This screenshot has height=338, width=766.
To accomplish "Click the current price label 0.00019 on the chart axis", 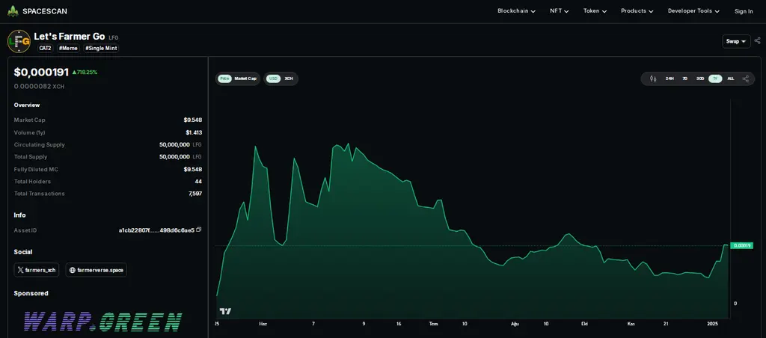I will click(x=741, y=246).
